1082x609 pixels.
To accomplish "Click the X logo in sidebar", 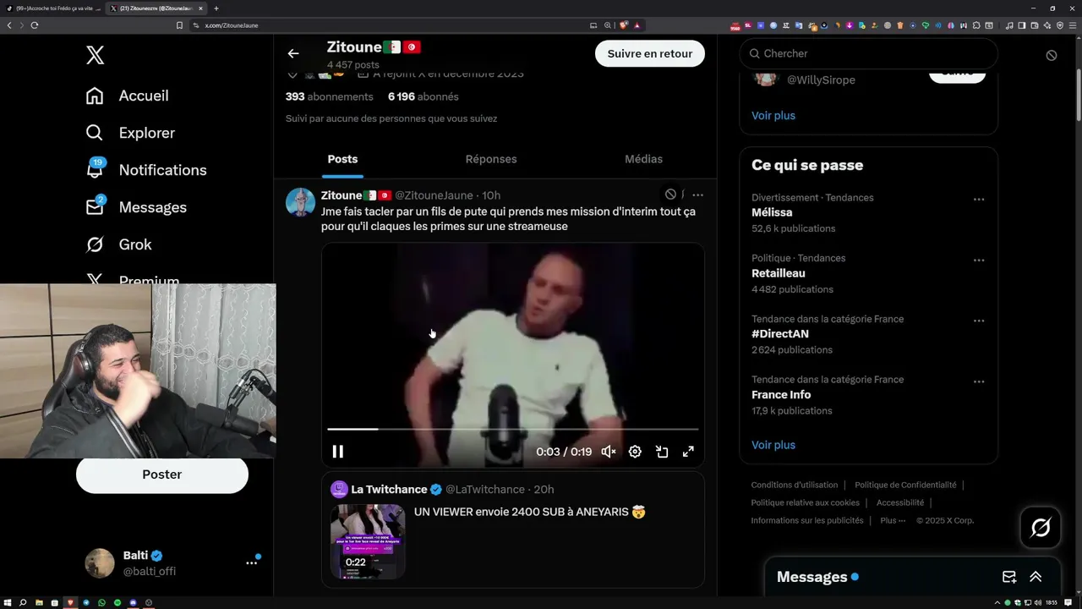I will point(95,56).
